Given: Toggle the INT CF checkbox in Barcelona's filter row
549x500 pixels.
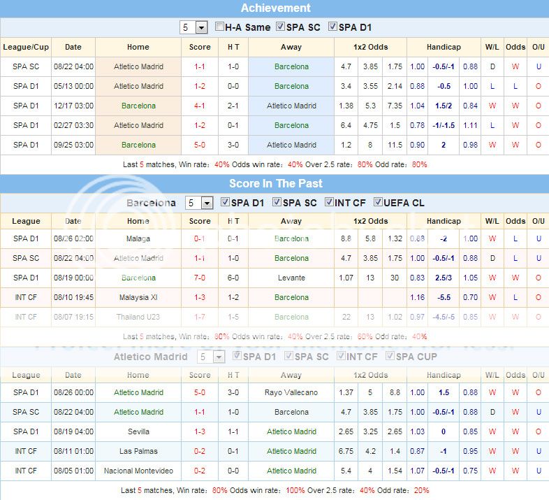Looking at the screenshot, I should pos(330,203).
